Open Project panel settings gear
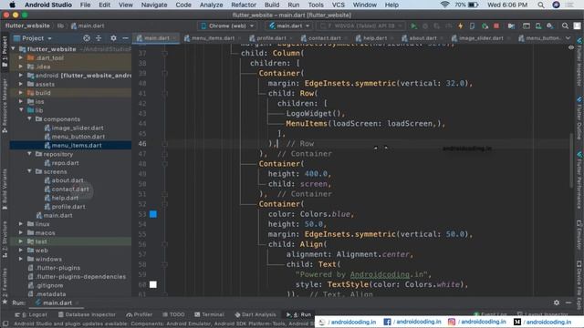Image resolution: width=584 pixels, height=328 pixels. tap(113, 38)
